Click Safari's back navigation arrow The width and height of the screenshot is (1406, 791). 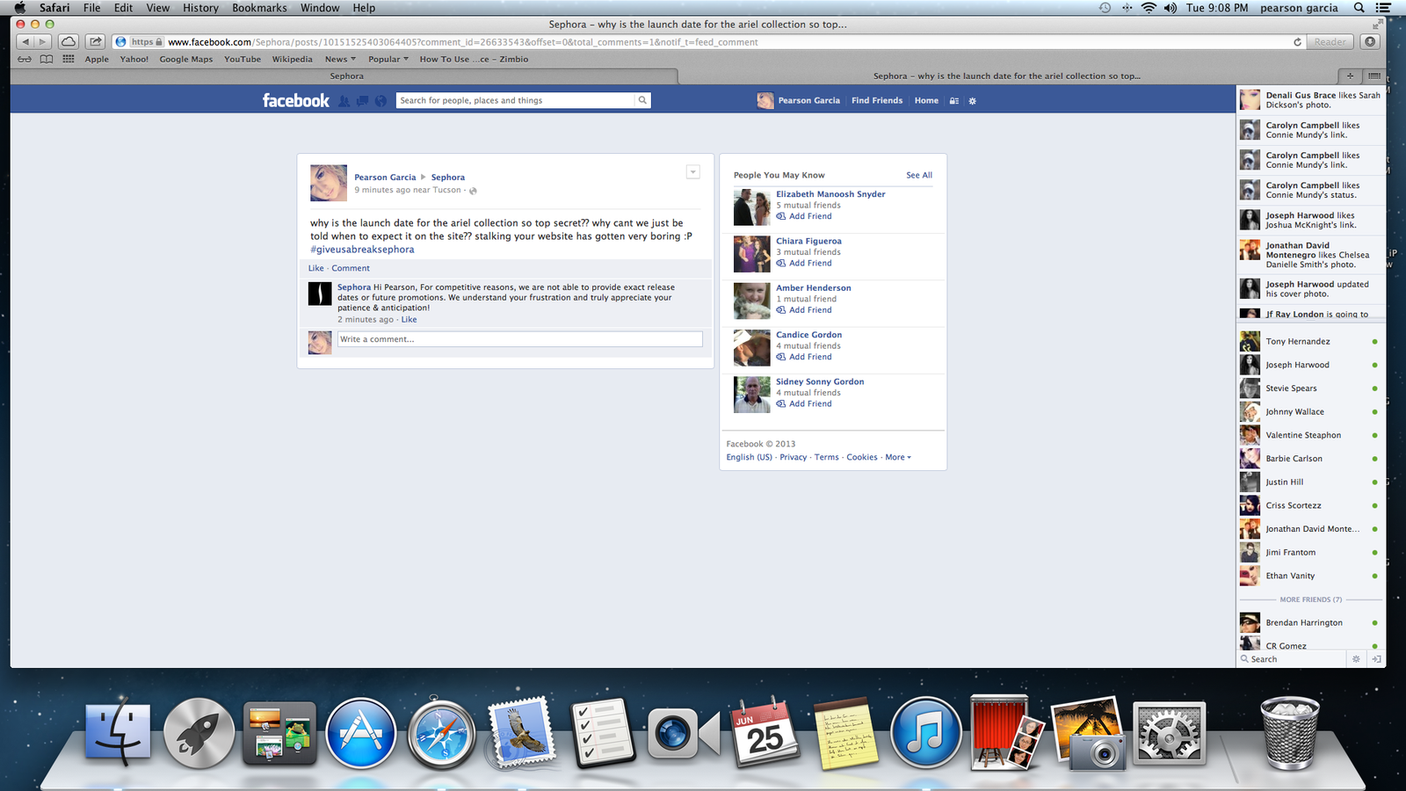pos(25,41)
